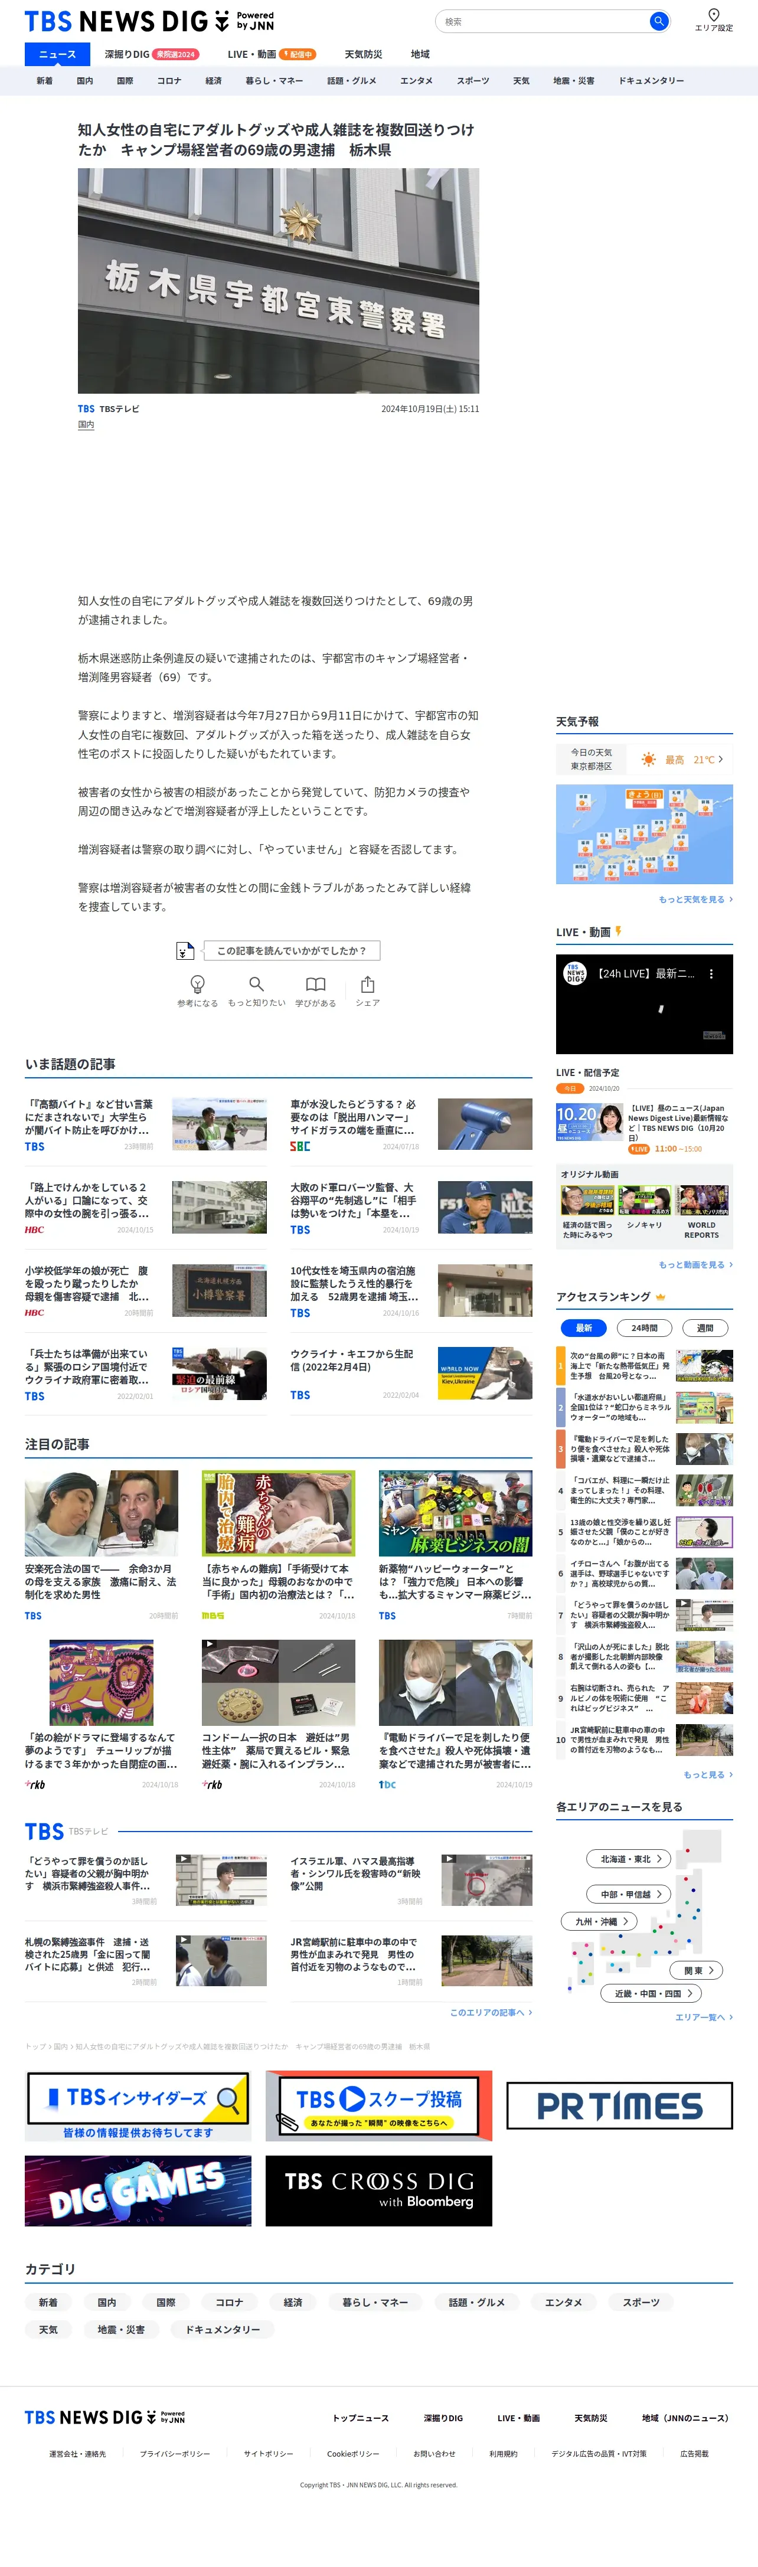This screenshot has height=2567, width=758.
Task: Click the TBS NEWS DIG header logo
Action: click(x=148, y=21)
